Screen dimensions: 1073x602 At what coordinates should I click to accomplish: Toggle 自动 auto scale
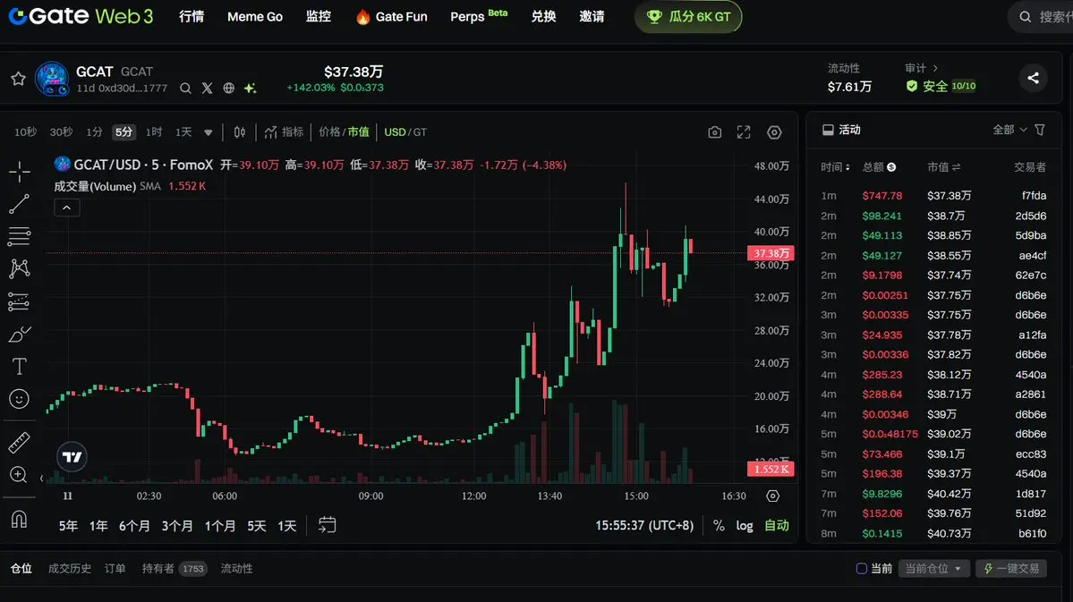click(777, 525)
